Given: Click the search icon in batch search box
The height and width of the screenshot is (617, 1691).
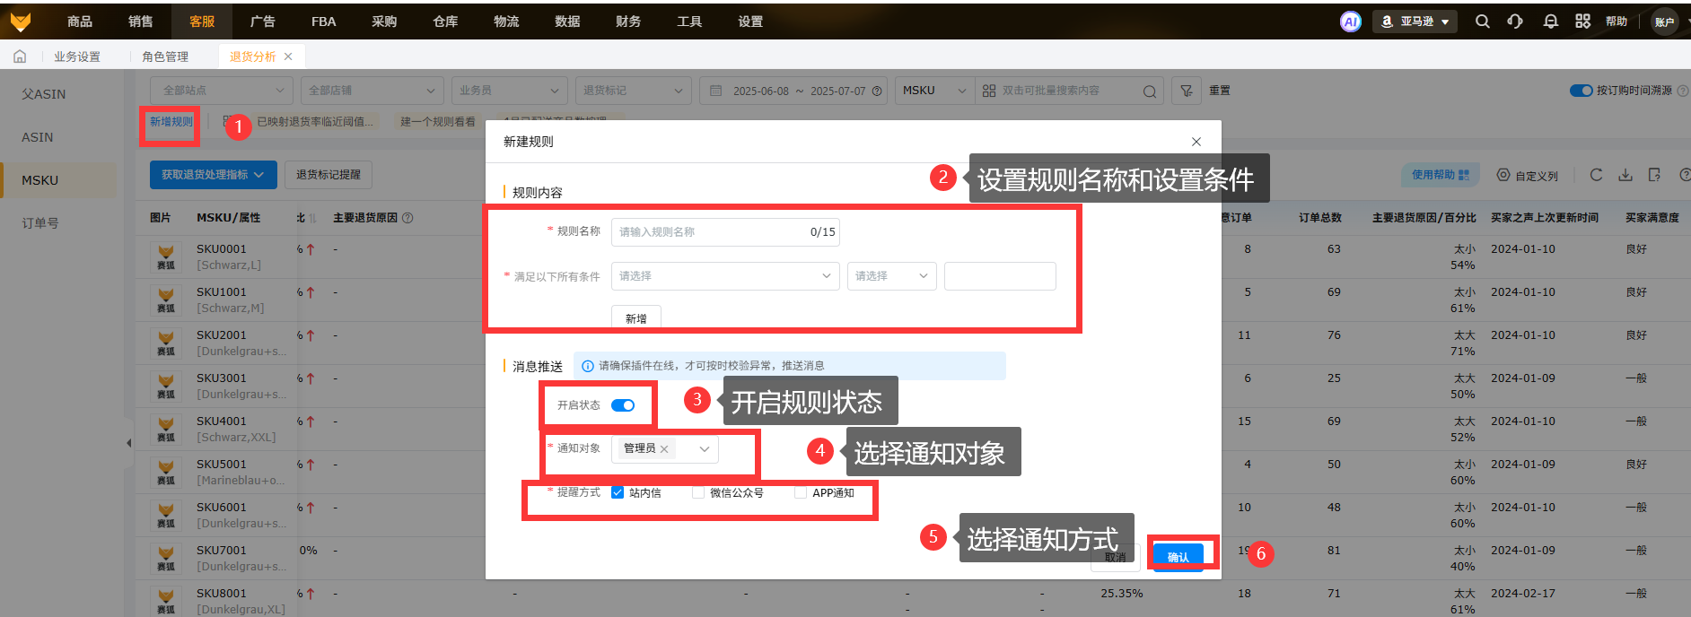Looking at the screenshot, I should tap(1150, 91).
